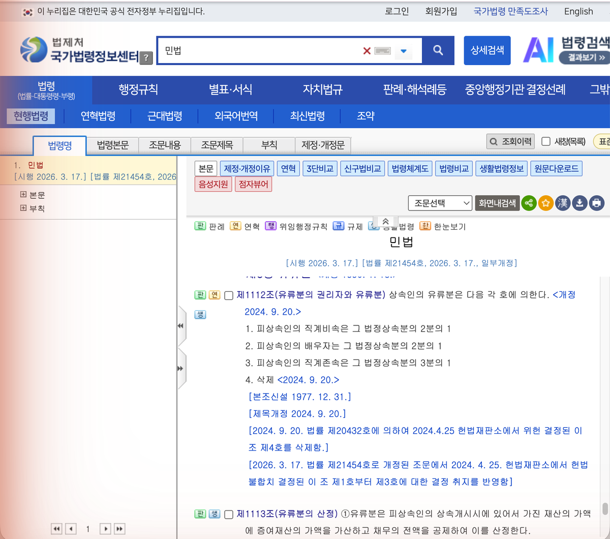The image size is (610, 539).
Task: Open 판례 icon for 제1113조
Action: 200,514
